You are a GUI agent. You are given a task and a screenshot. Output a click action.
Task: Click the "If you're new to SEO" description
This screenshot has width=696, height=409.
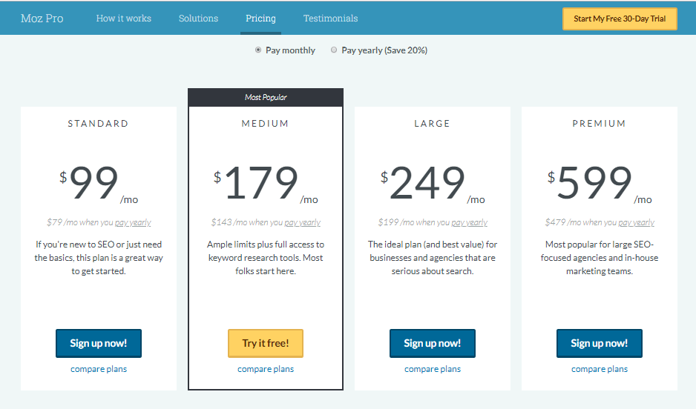[99, 257]
